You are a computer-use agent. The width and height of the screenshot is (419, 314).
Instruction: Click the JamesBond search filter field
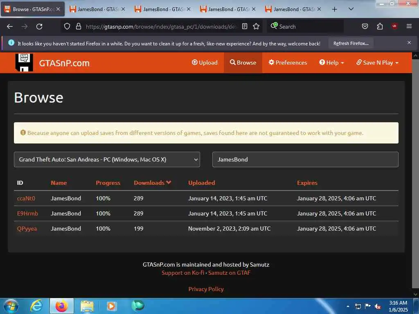pyautogui.click(x=305, y=159)
